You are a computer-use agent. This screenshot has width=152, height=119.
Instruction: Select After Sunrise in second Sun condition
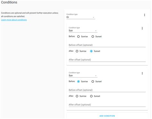coord(77,96)
